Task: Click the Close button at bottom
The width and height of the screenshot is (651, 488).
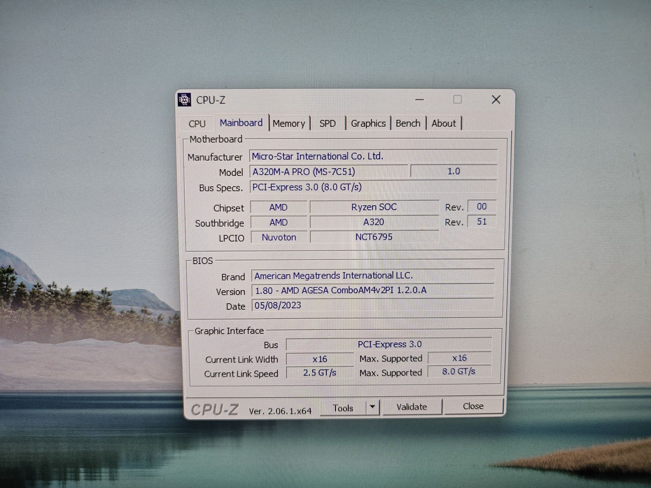Action: [x=473, y=406]
